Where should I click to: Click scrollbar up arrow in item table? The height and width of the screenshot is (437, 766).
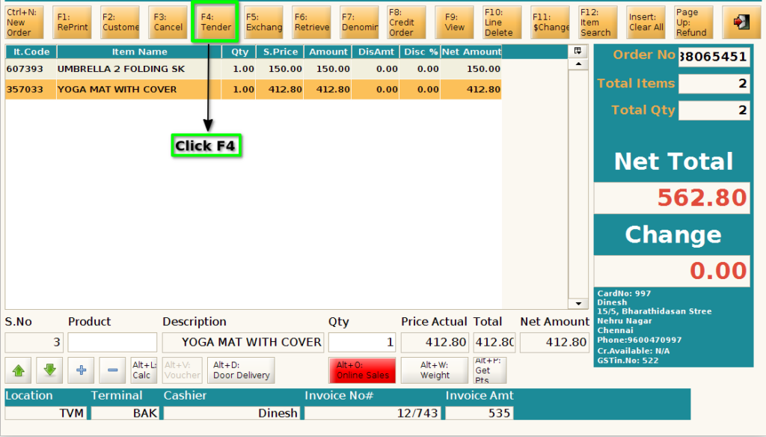tap(578, 64)
